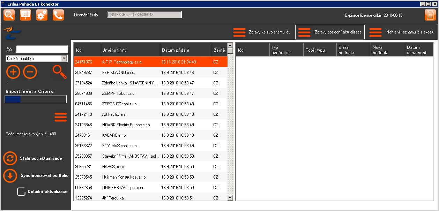Click the Cribis window title bar icon
This screenshot has width=439, height=211.
(3, 4)
